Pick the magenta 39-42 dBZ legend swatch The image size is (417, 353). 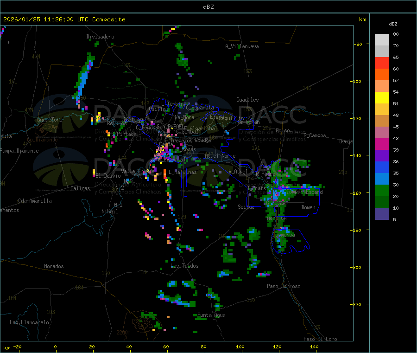382,144
